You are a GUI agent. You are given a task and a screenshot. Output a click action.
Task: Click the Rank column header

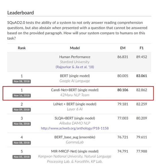click(x=22, y=48)
